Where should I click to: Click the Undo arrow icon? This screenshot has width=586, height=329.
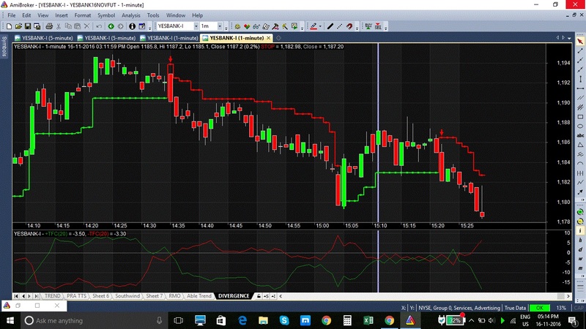[x=99, y=26]
